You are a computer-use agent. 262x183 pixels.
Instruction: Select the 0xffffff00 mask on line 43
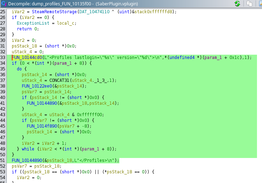[89, 115]
